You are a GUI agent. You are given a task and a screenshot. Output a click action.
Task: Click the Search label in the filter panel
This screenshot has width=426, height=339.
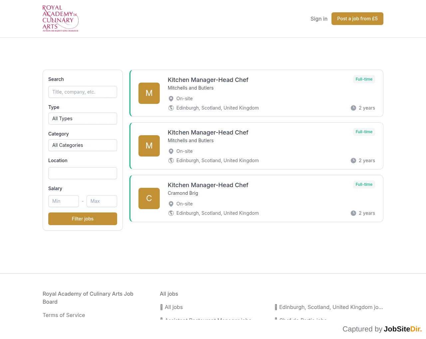56,79
